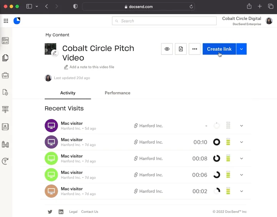277x217 pixels.
Task: Click the orange monitor avatar of 00:02 visit
Action: [51, 191]
